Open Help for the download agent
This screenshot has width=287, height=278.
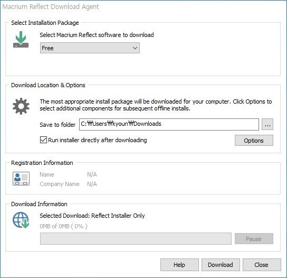click(x=179, y=265)
